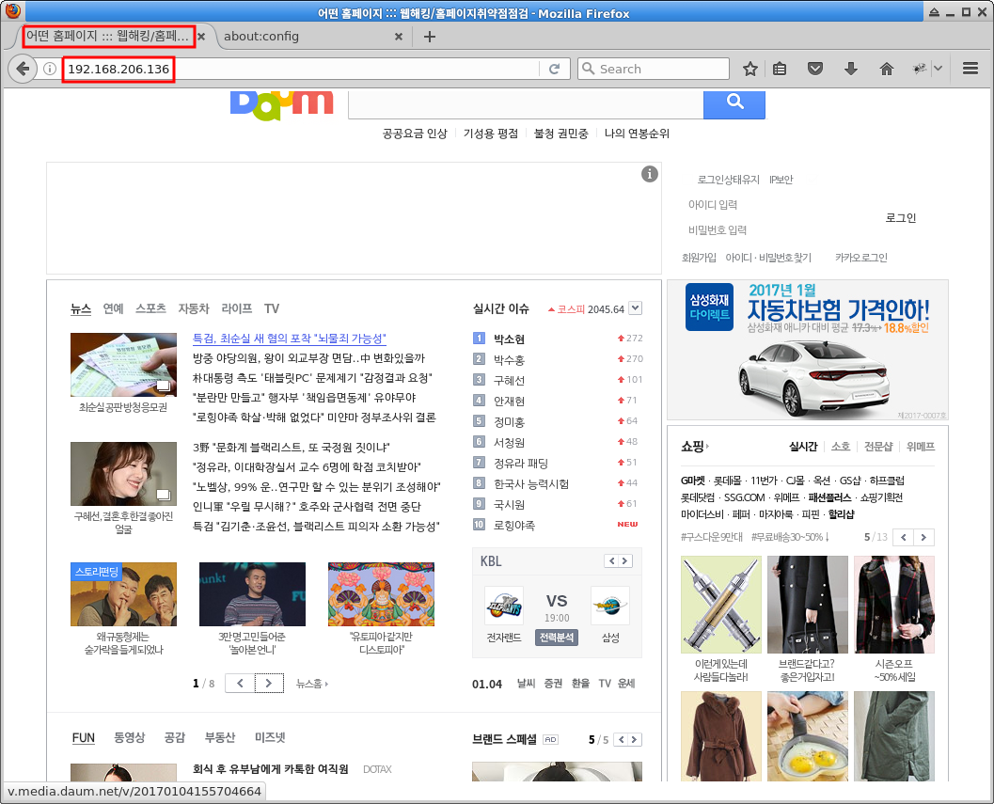Select shopping 전문샵 tab

(878, 447)
